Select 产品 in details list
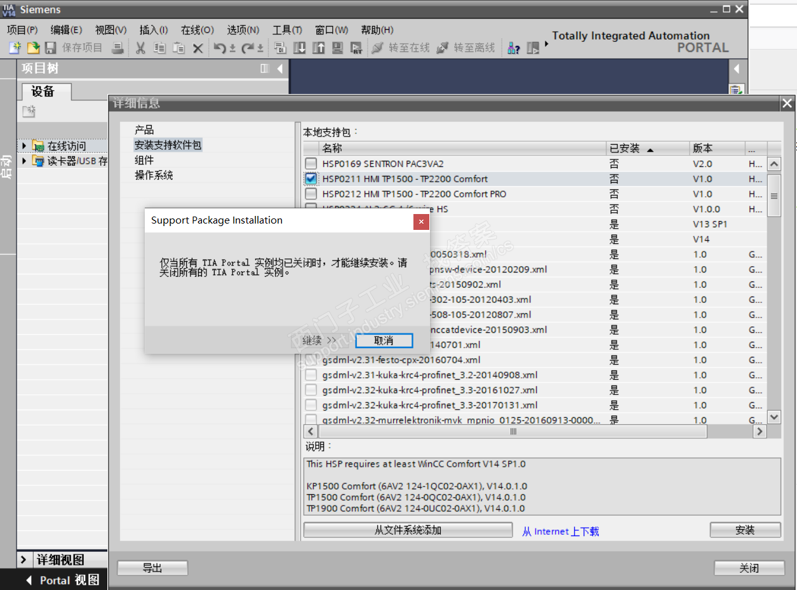This screenshot has width=797, height=590. tap(144, 130)
